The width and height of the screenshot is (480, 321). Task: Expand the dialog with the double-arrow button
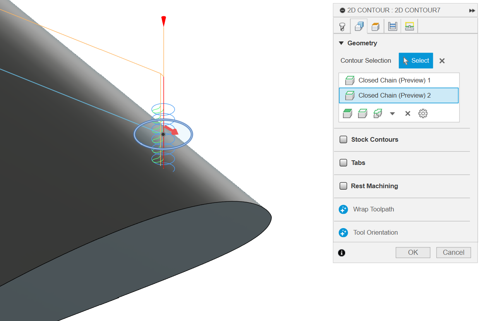pos(472,10)
